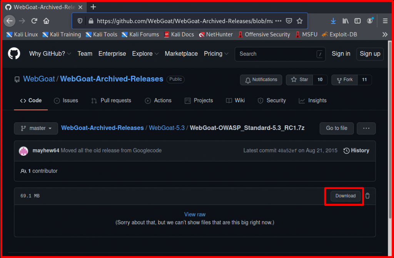Open the Firefox home page icon
The width and height of the screenshot is (394, 258).
(47, 21)
